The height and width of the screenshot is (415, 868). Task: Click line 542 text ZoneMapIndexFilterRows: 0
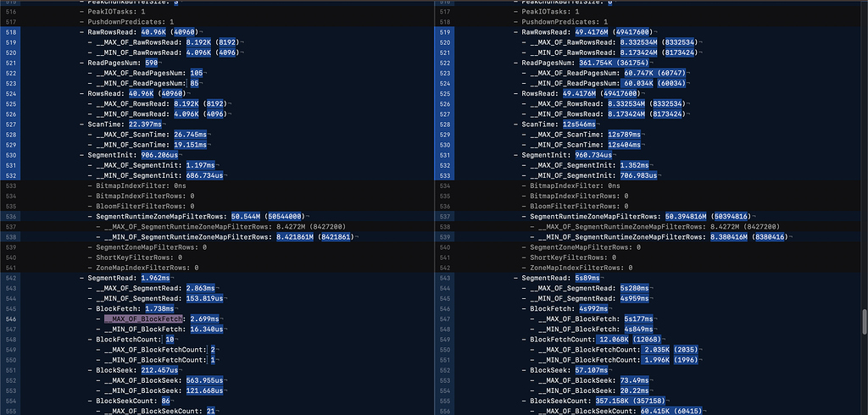tap(581, 268)
